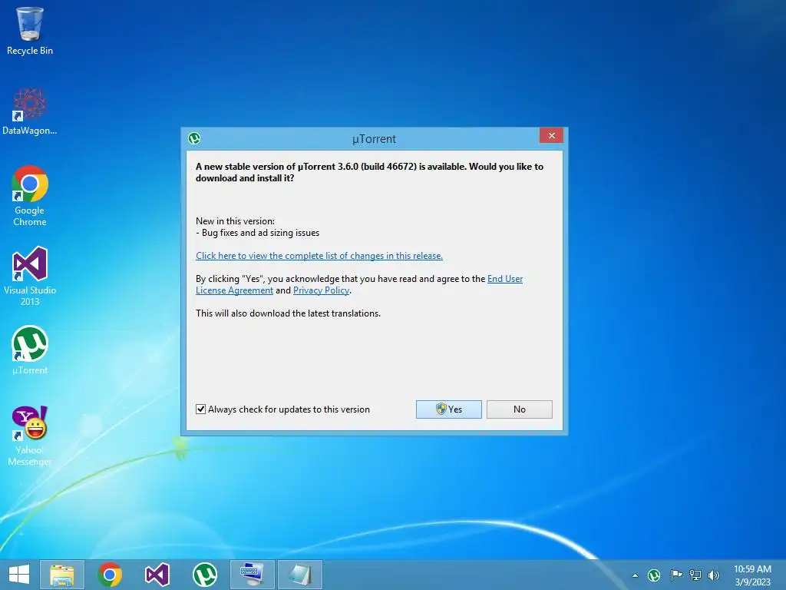Launch µTorrent from desktop shortcut

coord(30,350)
